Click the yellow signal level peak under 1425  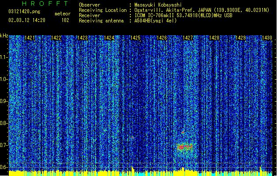click(133, 171)
